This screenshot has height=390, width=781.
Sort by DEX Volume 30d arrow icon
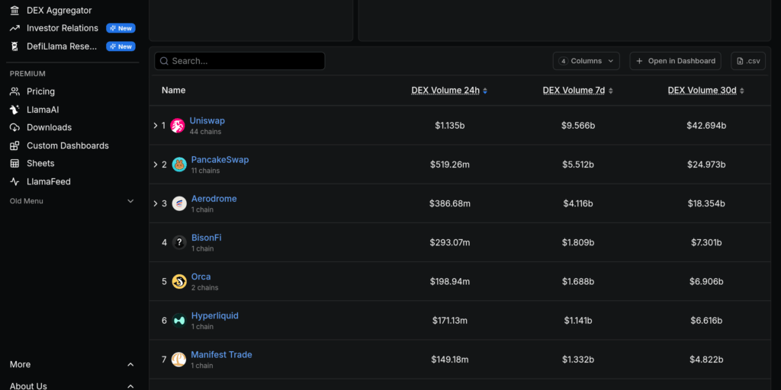coord(742,91)
